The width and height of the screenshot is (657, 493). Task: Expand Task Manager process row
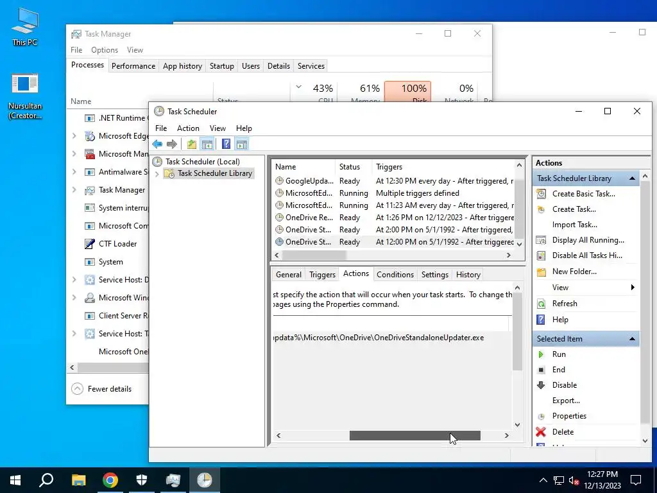point(74,190)
